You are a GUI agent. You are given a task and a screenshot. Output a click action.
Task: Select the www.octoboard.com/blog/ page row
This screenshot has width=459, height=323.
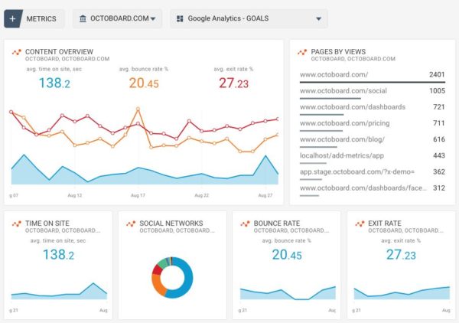pos(373,140)
